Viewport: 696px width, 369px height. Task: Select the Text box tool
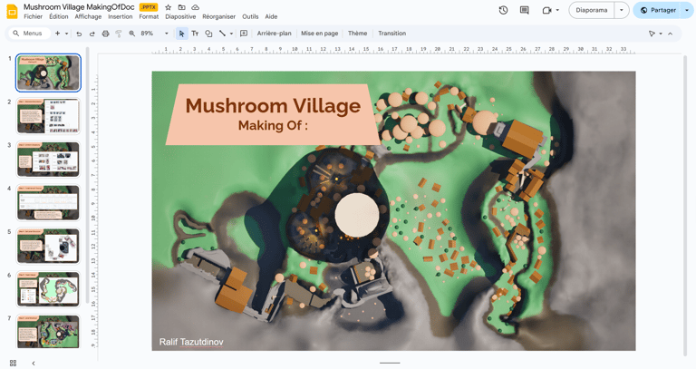[195, 34]
